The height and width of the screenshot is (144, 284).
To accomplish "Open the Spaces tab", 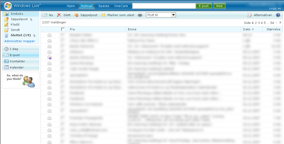I will [x=104, y=6].
